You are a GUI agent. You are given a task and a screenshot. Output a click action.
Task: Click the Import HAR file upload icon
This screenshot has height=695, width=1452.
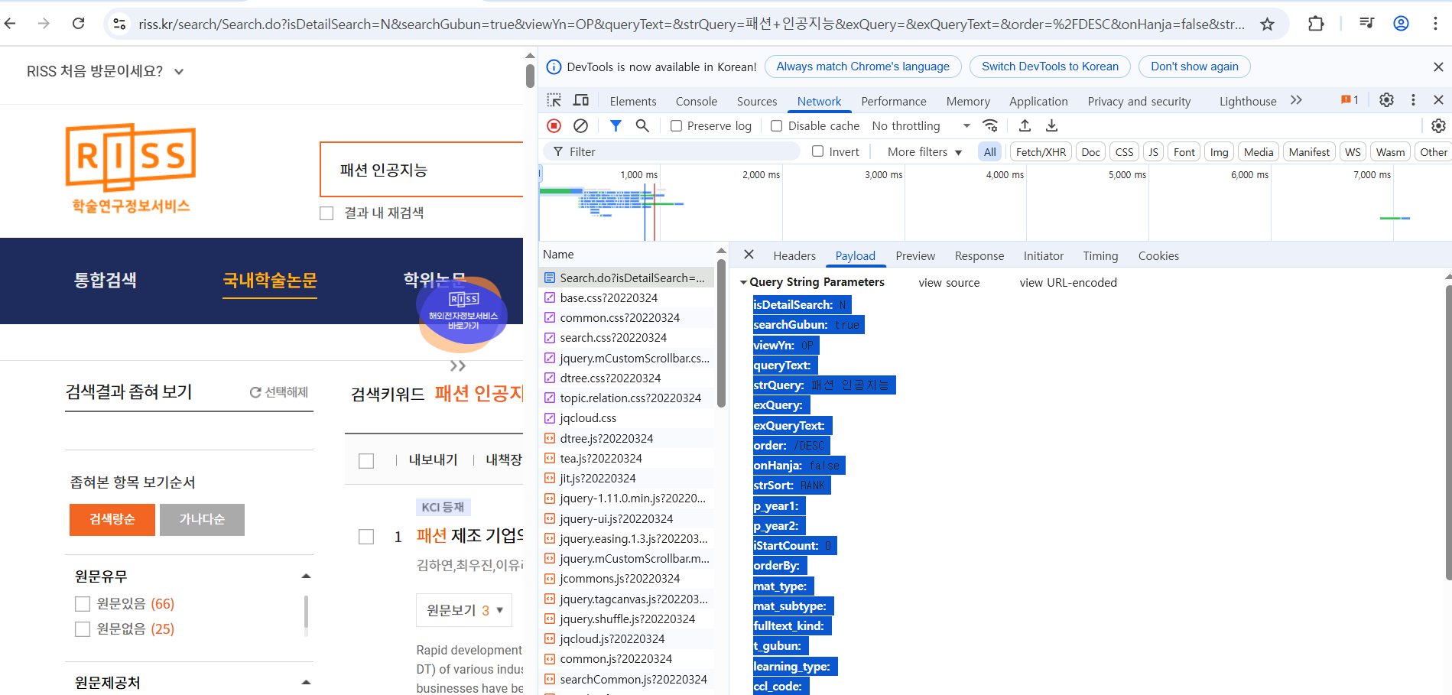pyautogui.click(x=1025, y=125)
